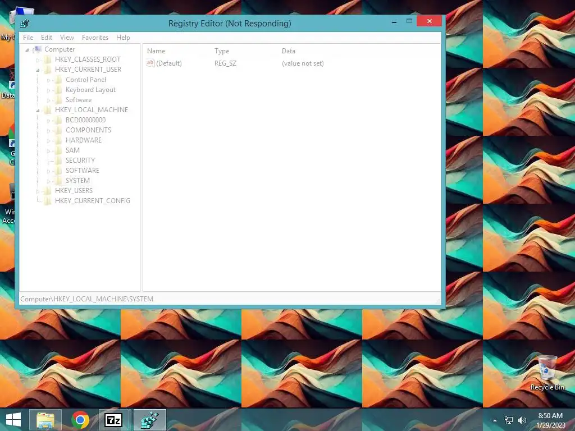This screenshot has width=575, height=431.
Task: Select the HKEY_CURRENT_CONFIG key label
Action: click(93, 201)
